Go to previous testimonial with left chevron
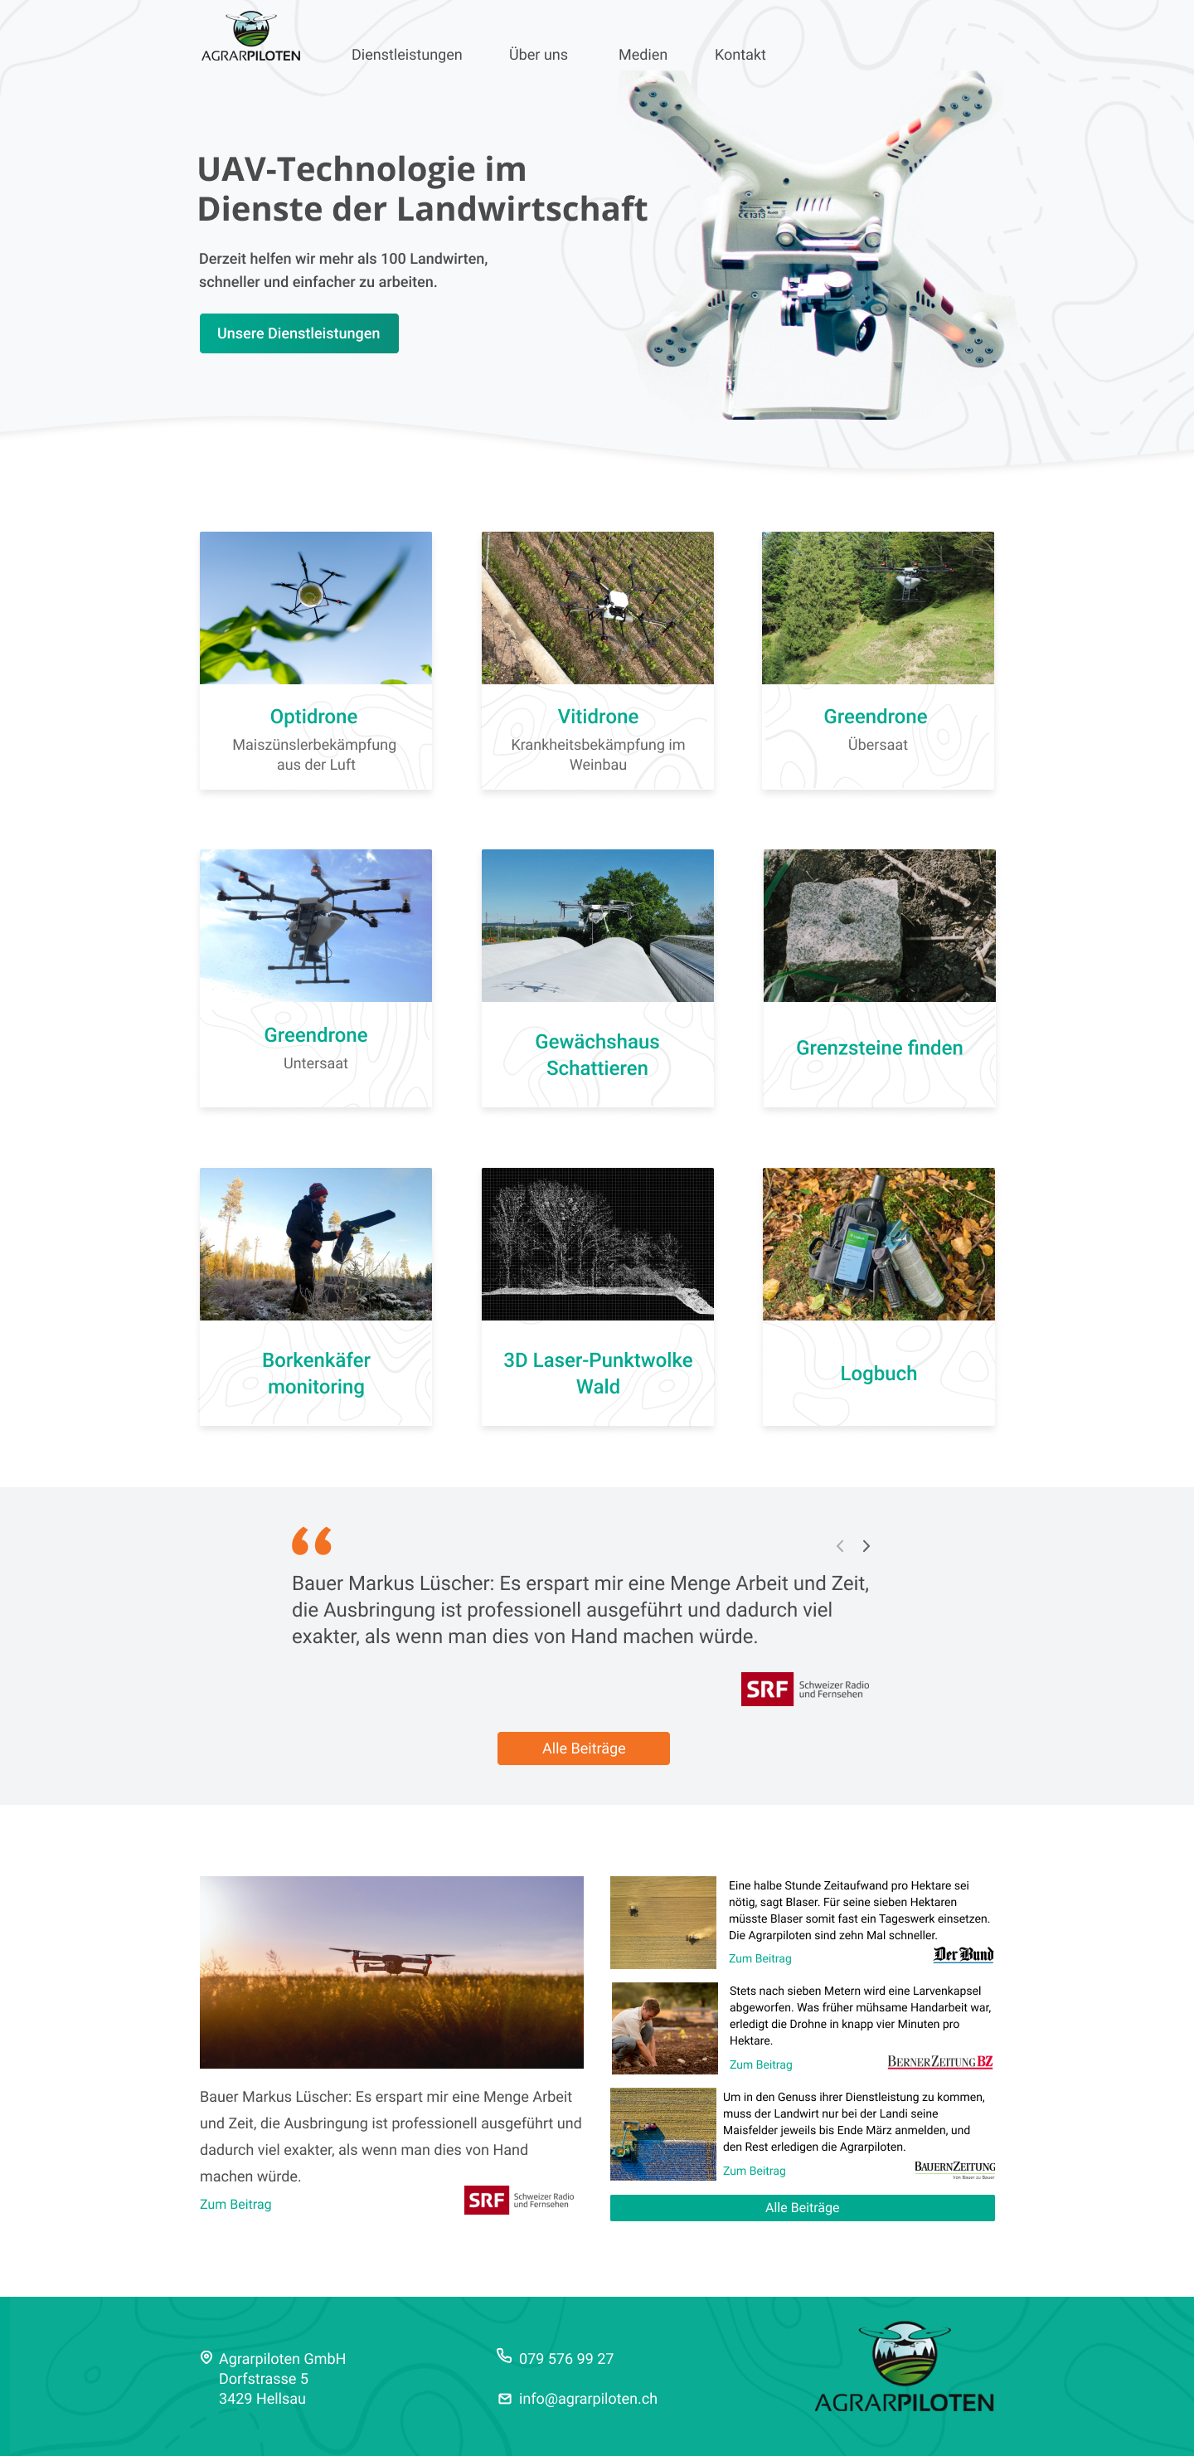The height and width of the screenshot is (2456, 1194). [x=839, y=1545]
